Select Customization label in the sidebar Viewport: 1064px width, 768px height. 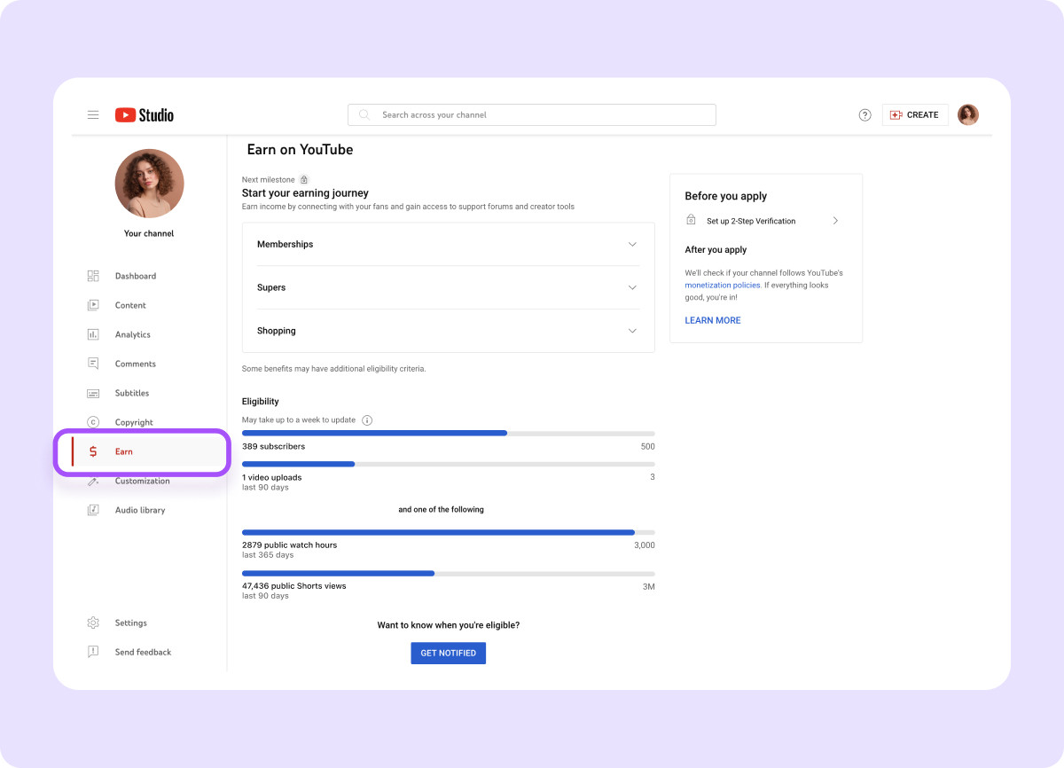pos(143,481)
